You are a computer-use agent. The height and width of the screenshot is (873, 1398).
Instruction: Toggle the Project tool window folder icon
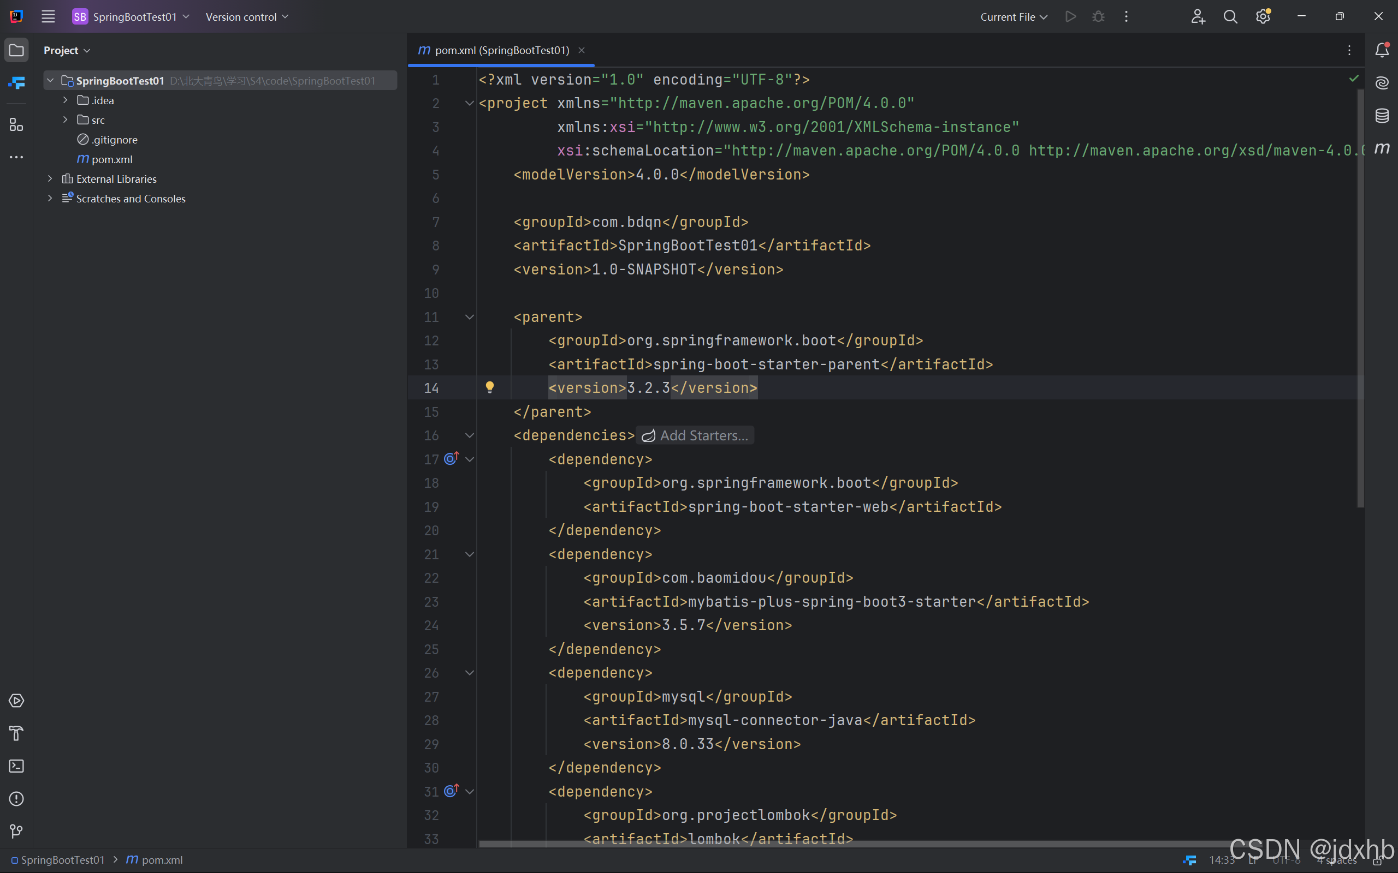16,50
